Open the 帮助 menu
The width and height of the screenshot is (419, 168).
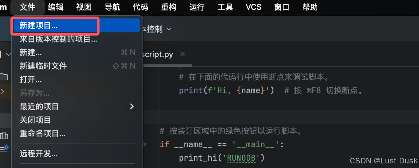pos(310,7)
